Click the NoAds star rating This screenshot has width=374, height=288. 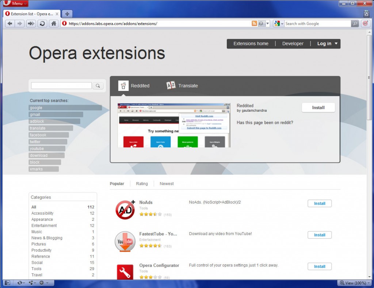150,214
